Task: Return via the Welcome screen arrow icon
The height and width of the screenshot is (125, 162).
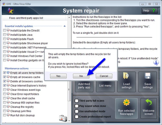Action: [148, 108]
